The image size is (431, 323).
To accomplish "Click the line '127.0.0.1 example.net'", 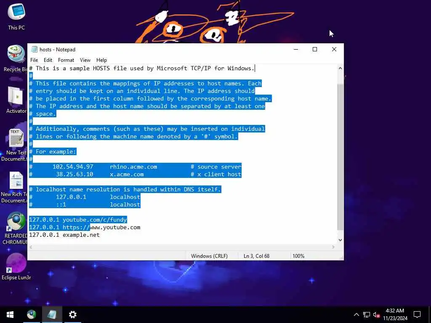I will tap(64, 235).
